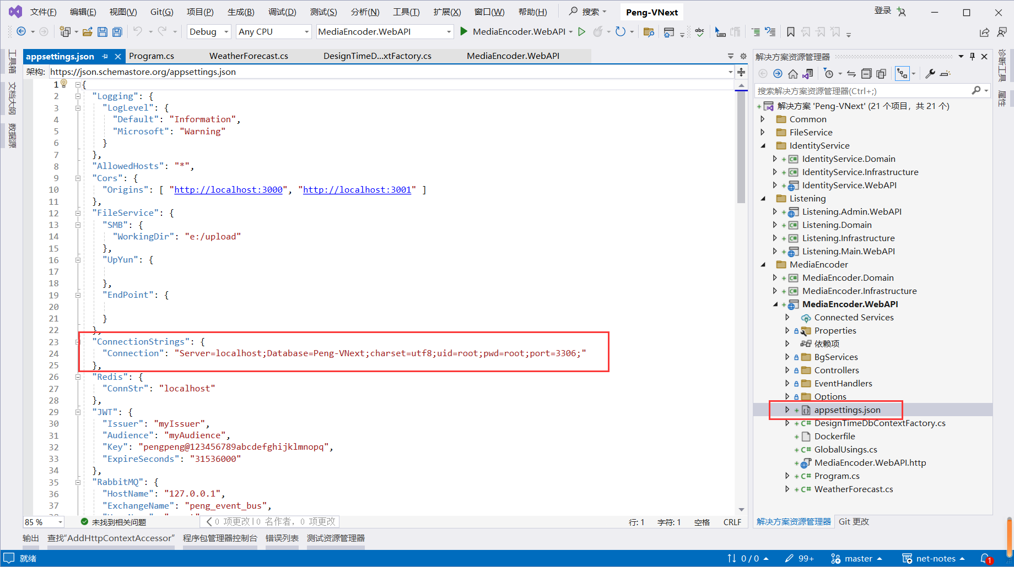1014x567 pixels.
Task: Open Any CPU platform dropdown
Action: click(x=273, y=32)
